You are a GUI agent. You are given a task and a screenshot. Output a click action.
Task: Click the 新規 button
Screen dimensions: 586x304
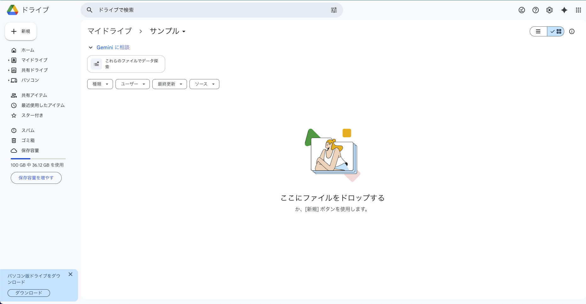(x=21, y=31)
